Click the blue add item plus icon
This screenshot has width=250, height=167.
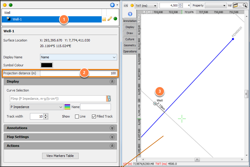(x=112, y=5)
